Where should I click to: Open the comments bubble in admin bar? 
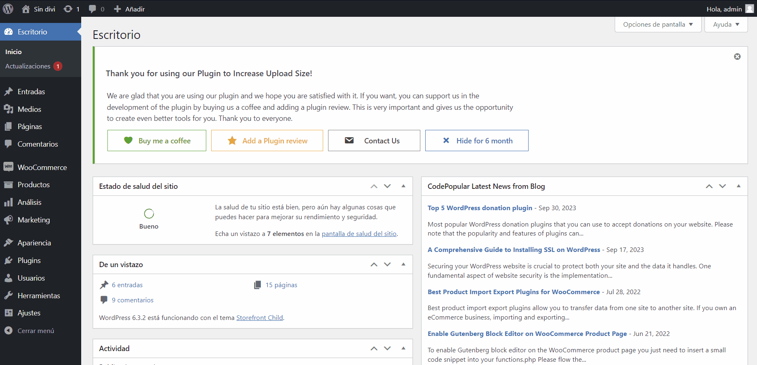click(93, 9)
